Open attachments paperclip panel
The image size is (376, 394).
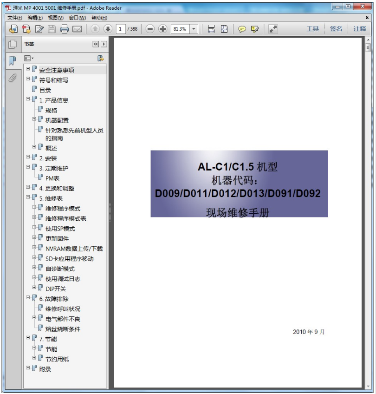pyautogui.click(x=12, y=78)
